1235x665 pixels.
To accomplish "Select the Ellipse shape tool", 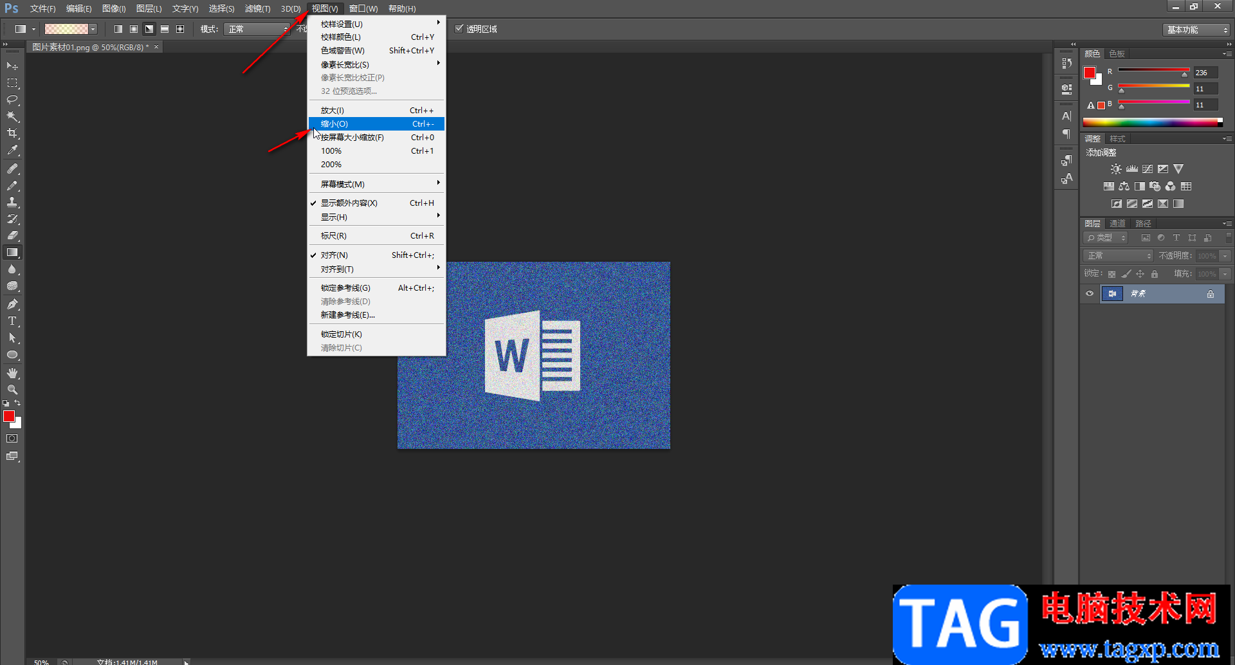I will pyautogui.click(x=12, y=354).
